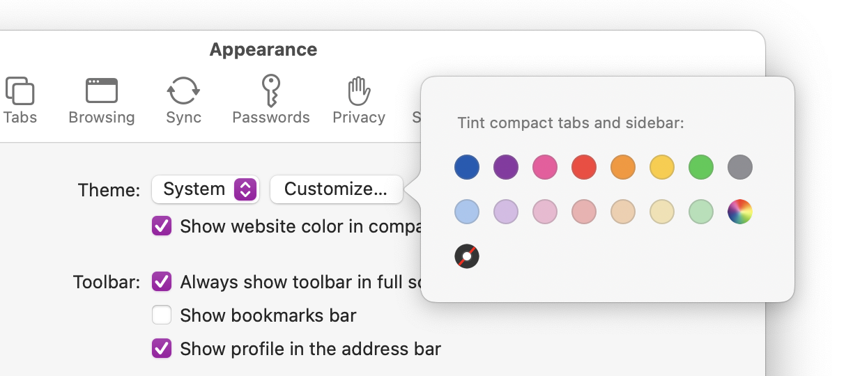Pick the light blue pastel swatch
The width and height of the screenshot is (853, 376).
467,212
